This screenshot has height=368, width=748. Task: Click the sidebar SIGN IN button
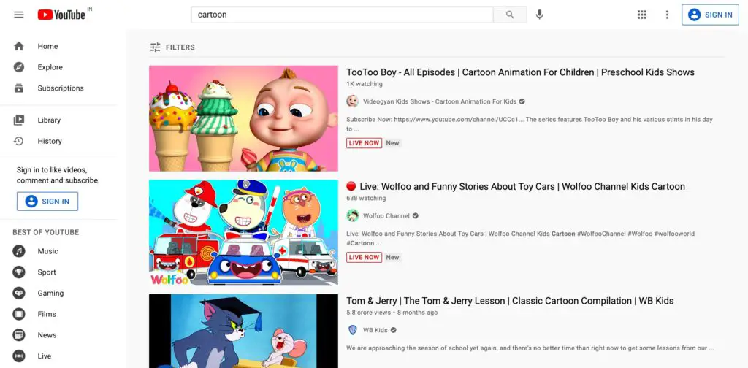point(47,202)
